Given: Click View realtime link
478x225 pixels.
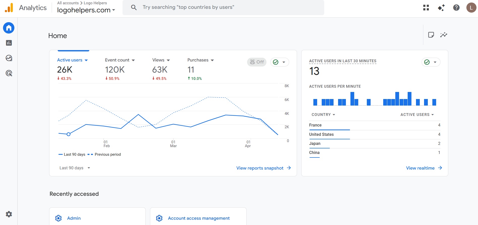Looking at the screenshot, I should [424, 168].
